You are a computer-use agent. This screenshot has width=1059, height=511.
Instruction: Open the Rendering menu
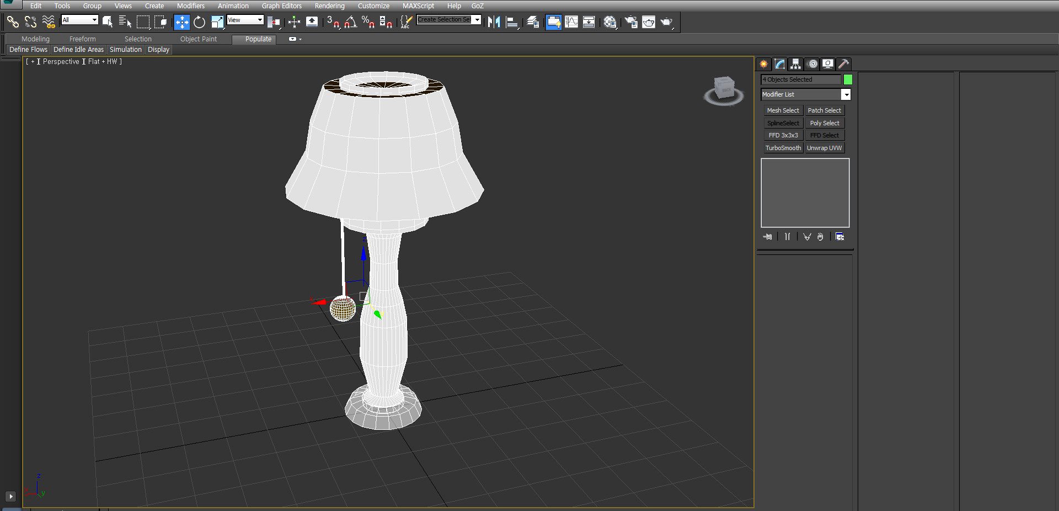(329, 6)
